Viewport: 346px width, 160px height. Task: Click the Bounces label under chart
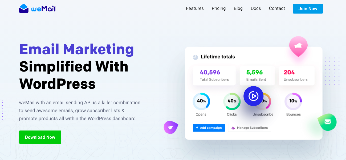(293, 114)
